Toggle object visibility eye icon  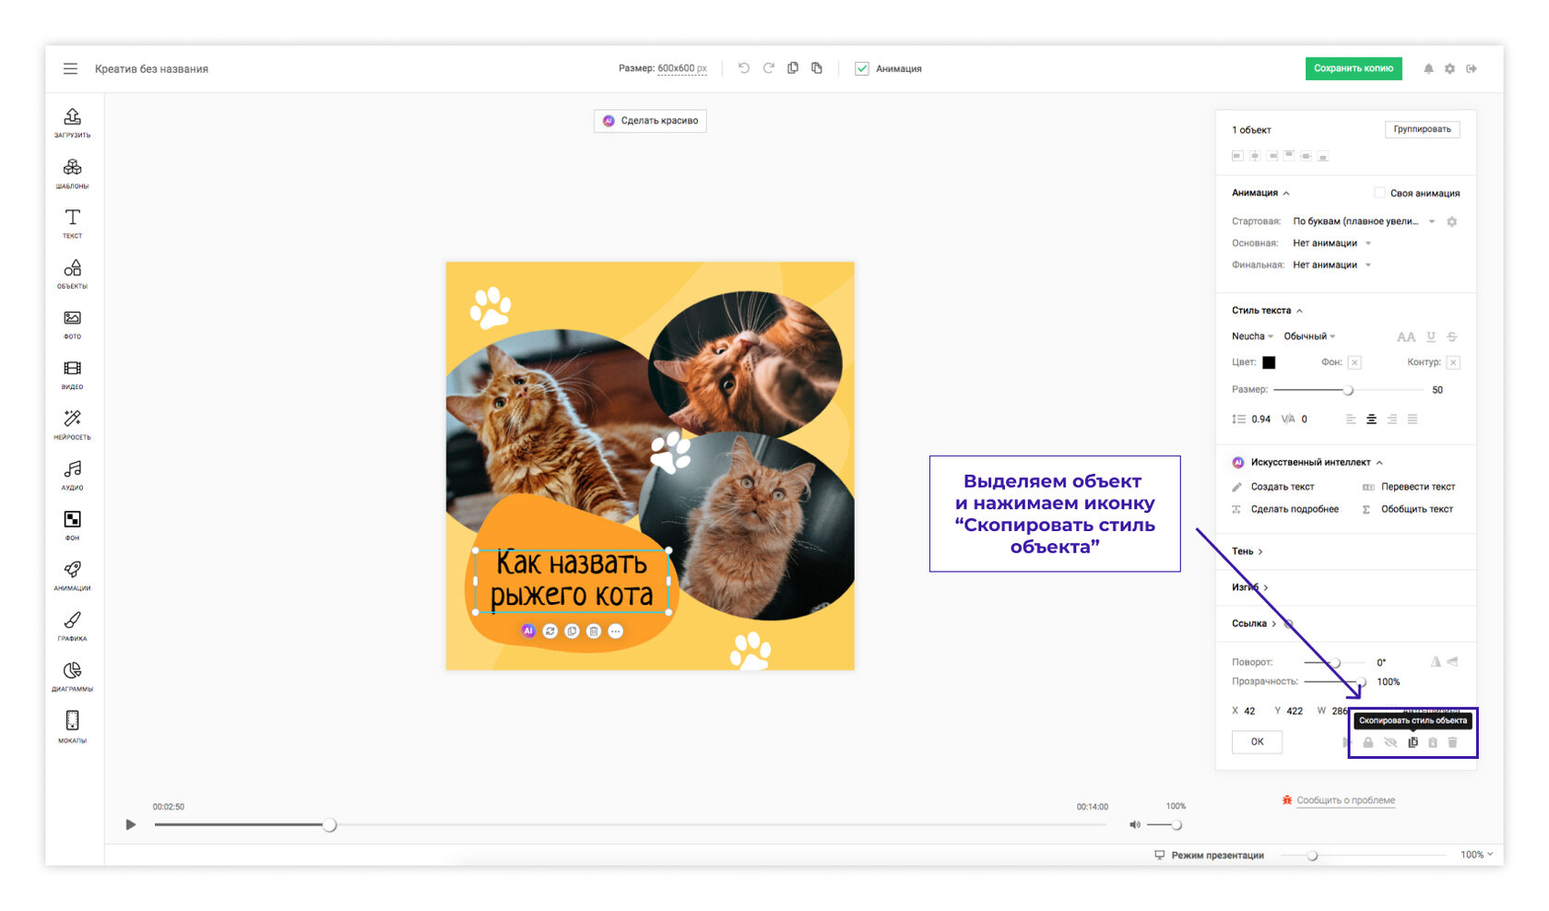click(1390, 742)
